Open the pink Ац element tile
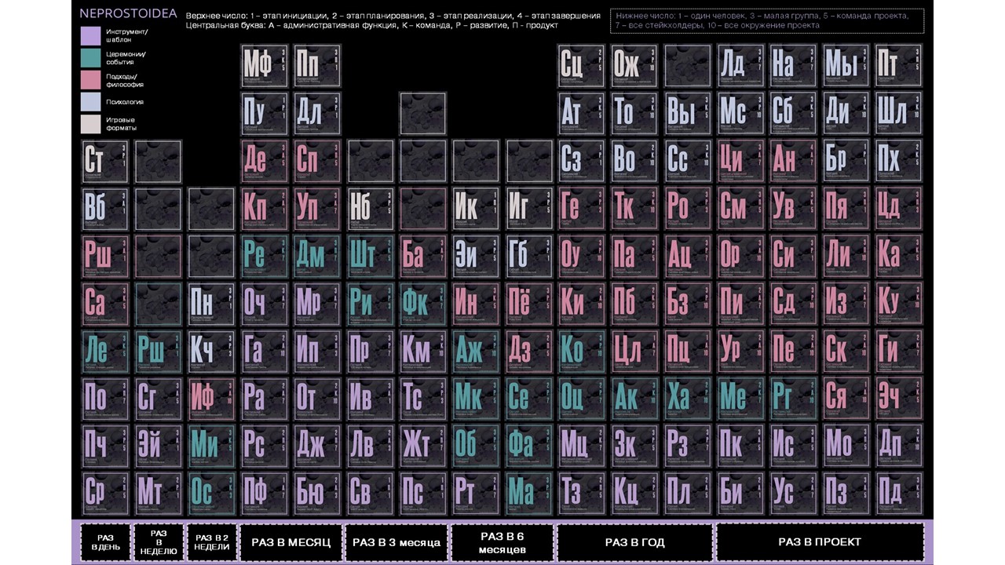 687,256
